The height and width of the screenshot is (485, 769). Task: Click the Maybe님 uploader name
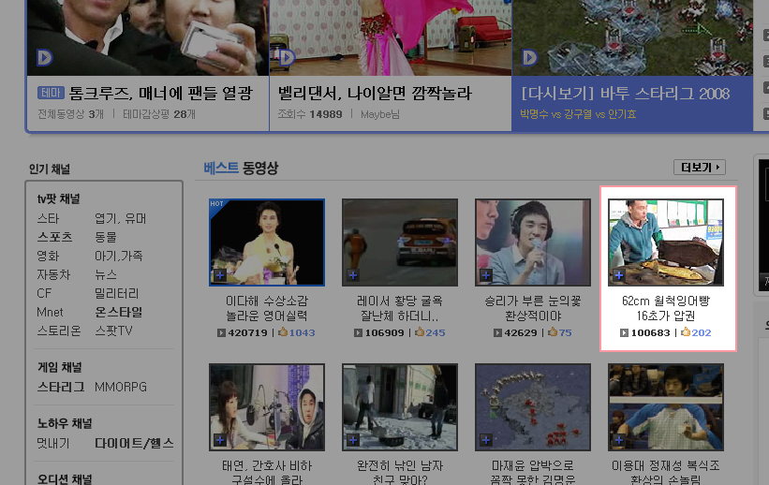[380, 114]
